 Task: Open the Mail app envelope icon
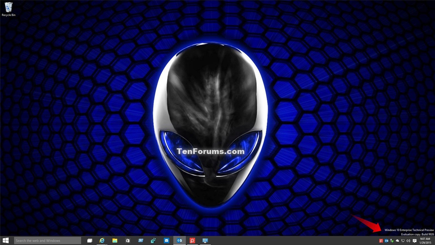167,240
